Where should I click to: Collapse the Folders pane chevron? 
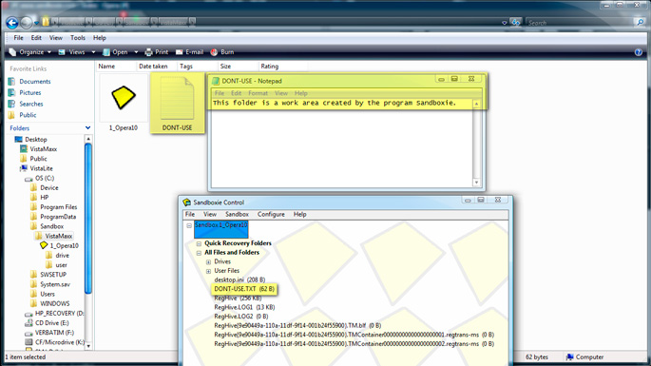(x=87, y=128)
